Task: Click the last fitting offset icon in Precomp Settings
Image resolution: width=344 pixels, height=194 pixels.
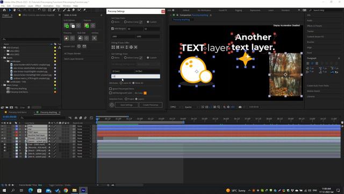Action: click(x=136, y=47)
